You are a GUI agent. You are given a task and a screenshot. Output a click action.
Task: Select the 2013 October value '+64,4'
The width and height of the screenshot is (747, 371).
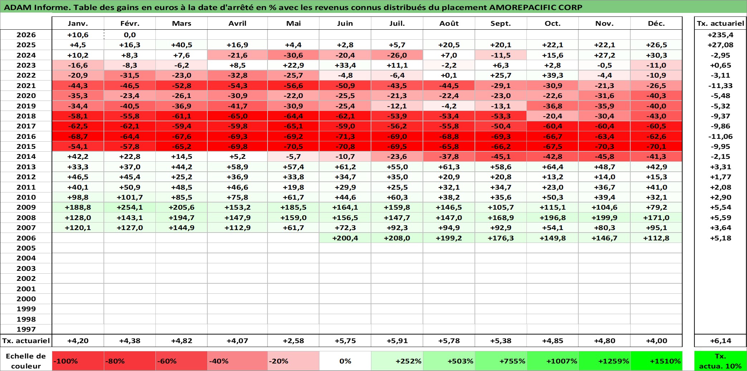click(x=553, y=167)
